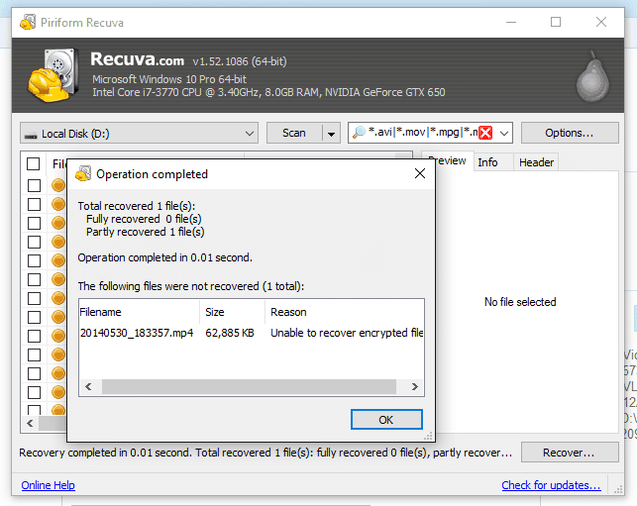Open the Local Disk (D:) drive dropdown

pyautogui.click(x=139, y=134)
